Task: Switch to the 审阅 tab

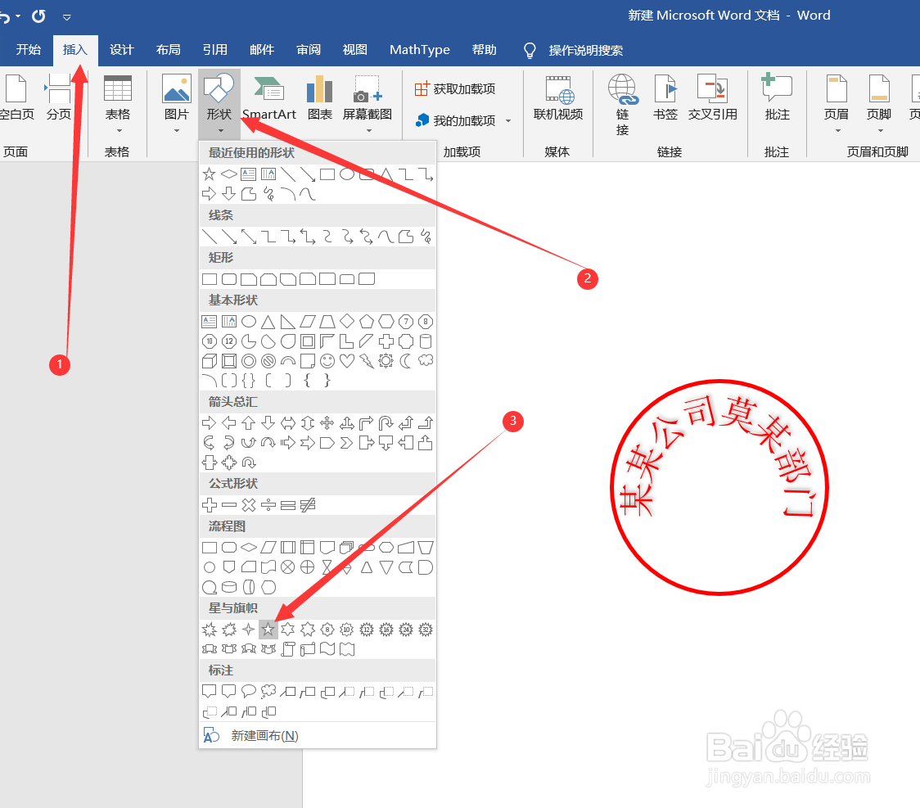Action: pyautogui.click(x=309, y=50)
